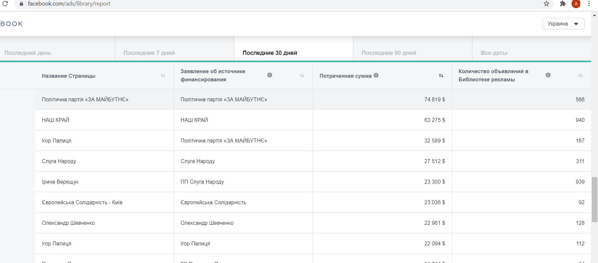
Task: Switch to Последние 90 дней tab
Action: pos(389,53)
